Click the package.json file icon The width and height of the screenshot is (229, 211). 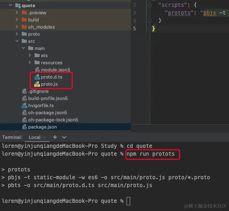coord(25,127)
